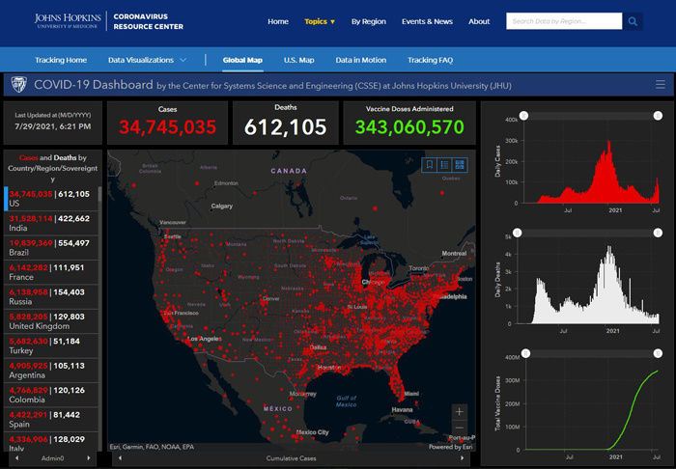
Task: Select the Brazil row in country list
Action: [x=51, y=248]
